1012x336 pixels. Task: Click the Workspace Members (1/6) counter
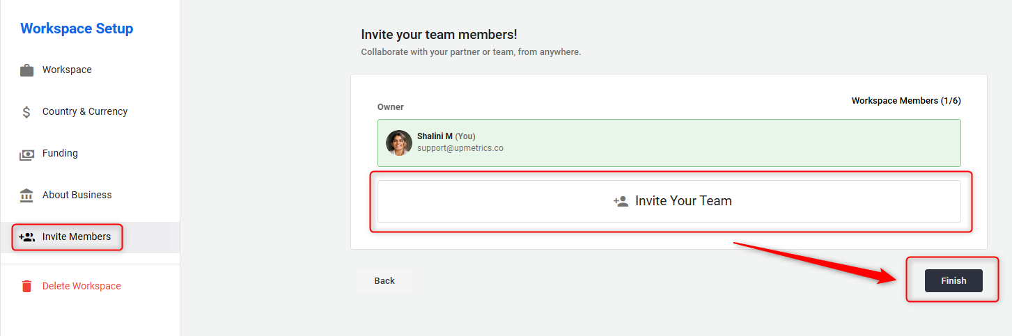(x=905, y=101)
